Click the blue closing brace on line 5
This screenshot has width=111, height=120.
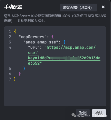coord(24,68)
